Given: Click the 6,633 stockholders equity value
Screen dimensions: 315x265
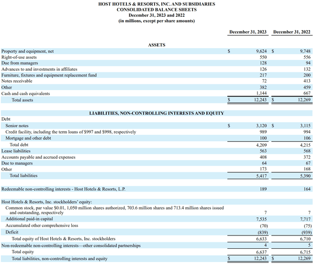Looking at the screenshot, I should point(261,239).
